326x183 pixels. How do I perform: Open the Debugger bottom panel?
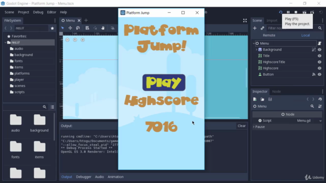(x=84, y=177)
